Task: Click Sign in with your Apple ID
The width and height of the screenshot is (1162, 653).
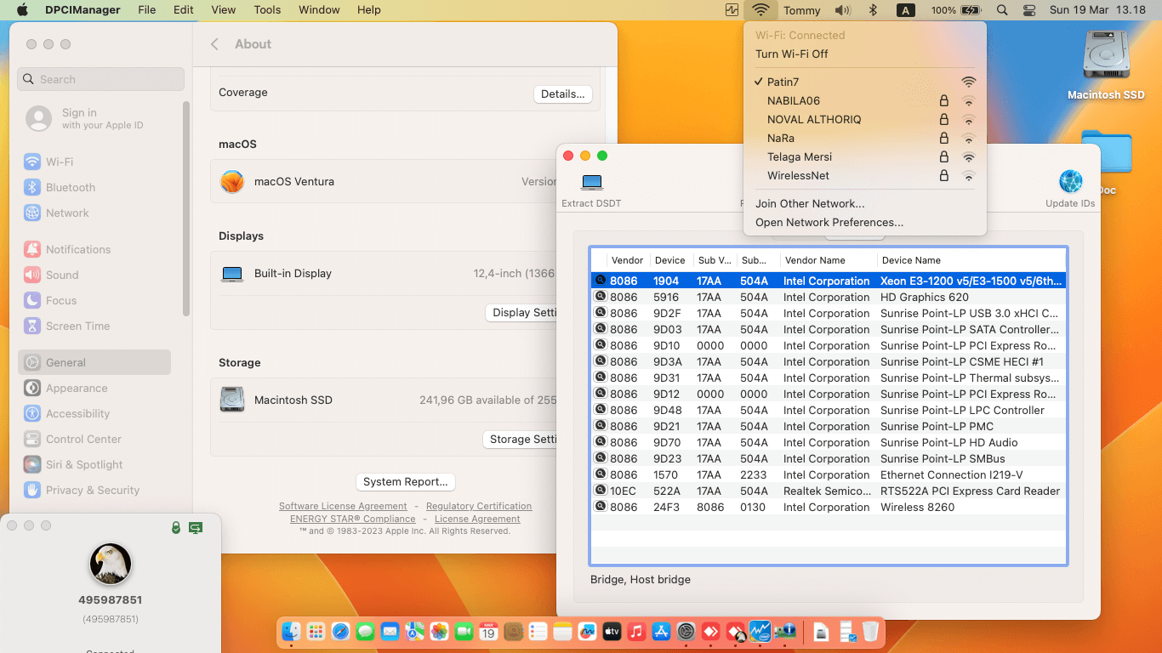Action: [x=101, y=118]
